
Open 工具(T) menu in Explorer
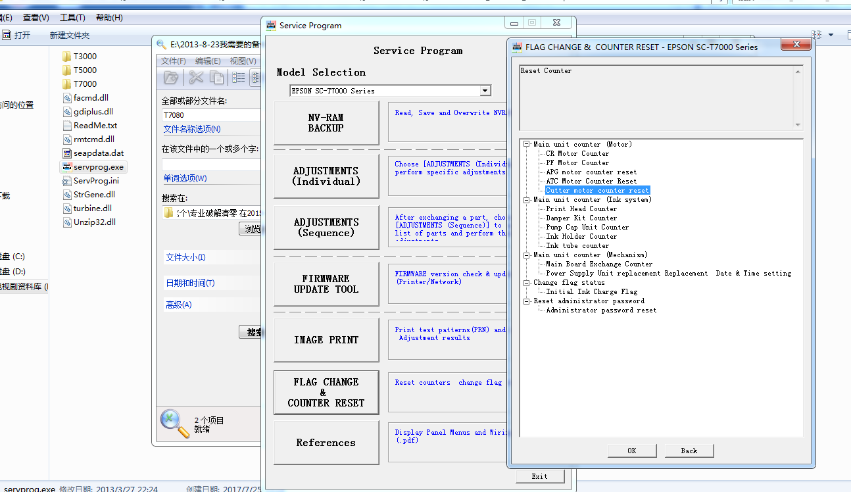click(73, 18)
